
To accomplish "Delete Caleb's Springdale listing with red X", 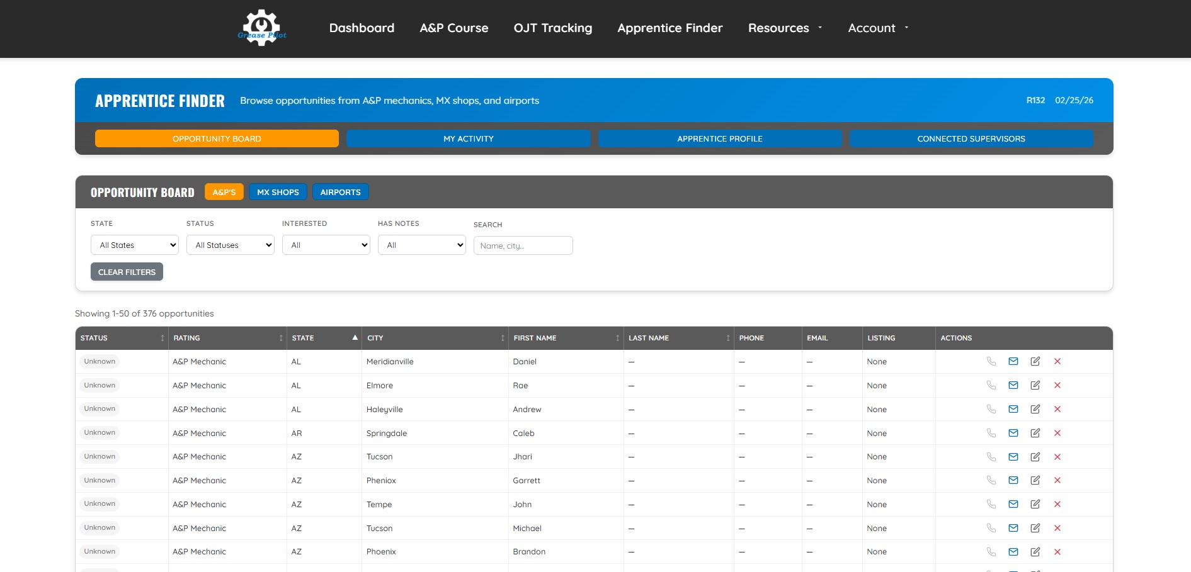I will click(1057, 433).
